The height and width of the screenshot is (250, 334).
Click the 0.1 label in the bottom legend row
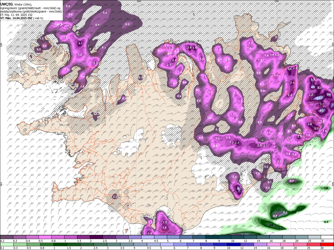click(2, 248)
